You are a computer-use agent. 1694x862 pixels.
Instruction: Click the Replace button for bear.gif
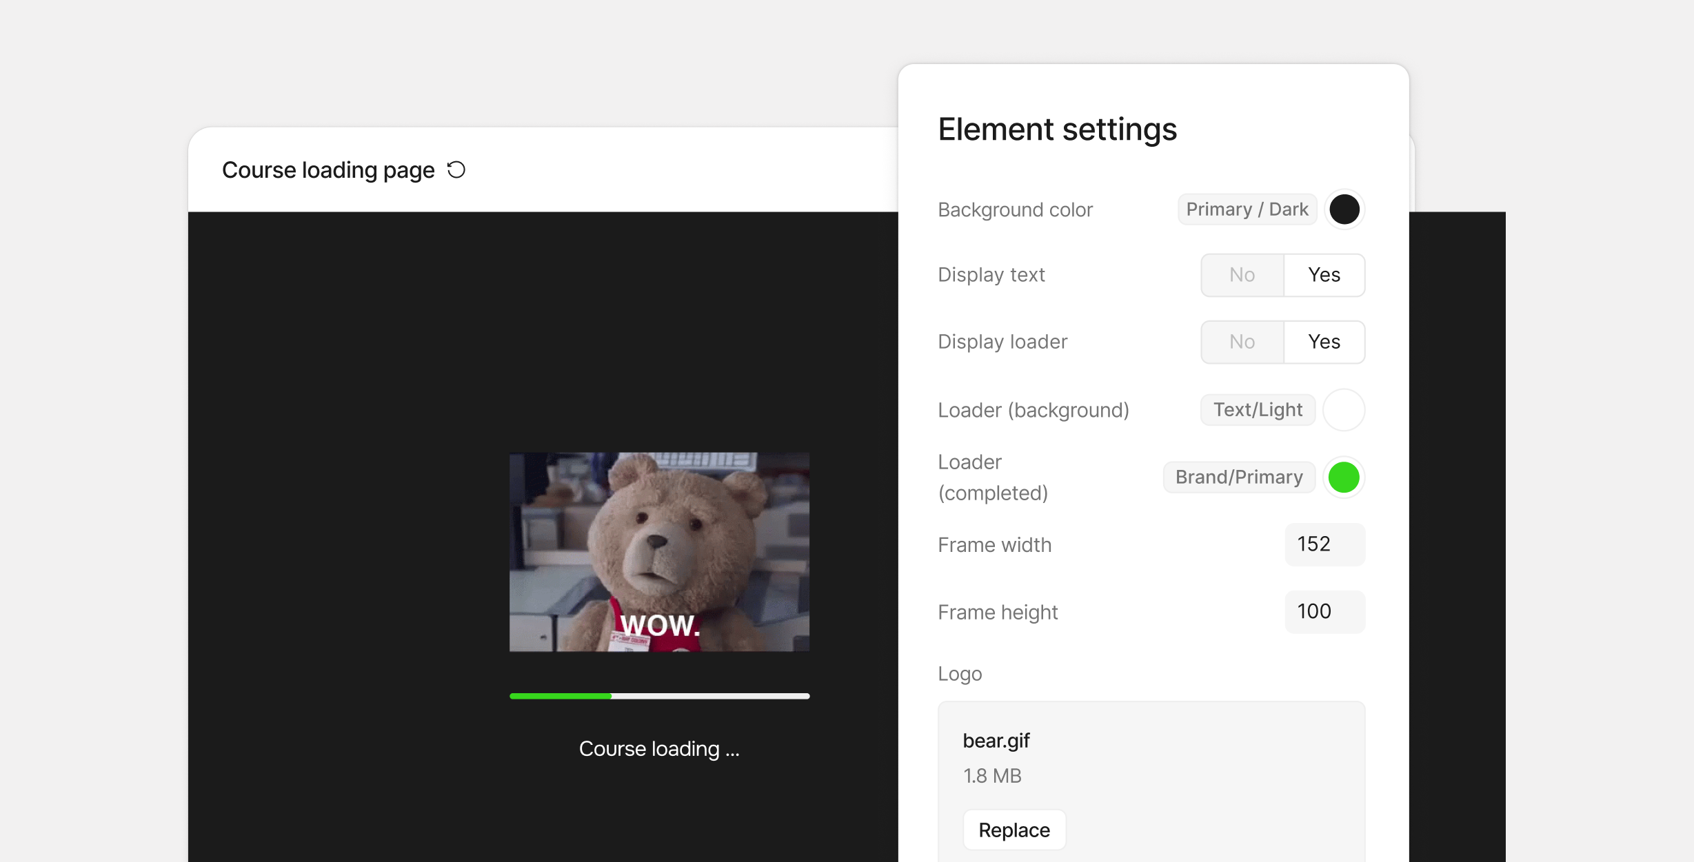point(1014,830)
